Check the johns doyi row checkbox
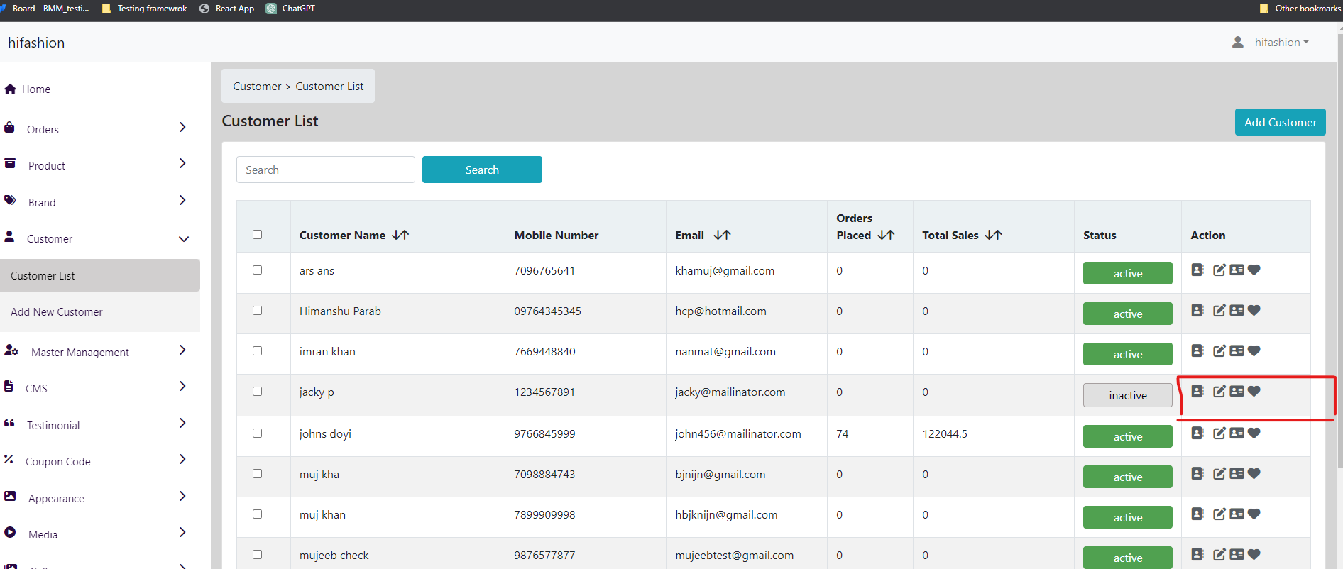 click(257, 433)
